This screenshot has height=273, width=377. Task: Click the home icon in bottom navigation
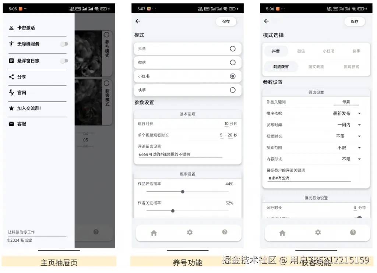pos(154,233)
